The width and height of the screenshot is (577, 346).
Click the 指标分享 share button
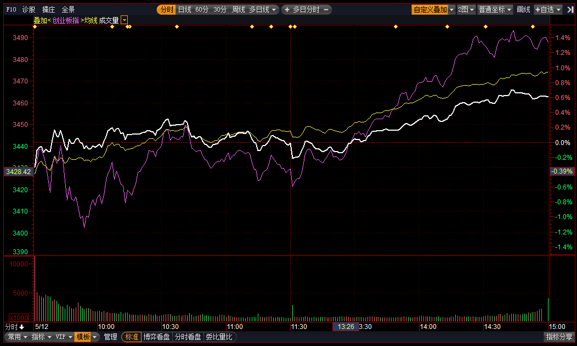click(x=559, y=337)
